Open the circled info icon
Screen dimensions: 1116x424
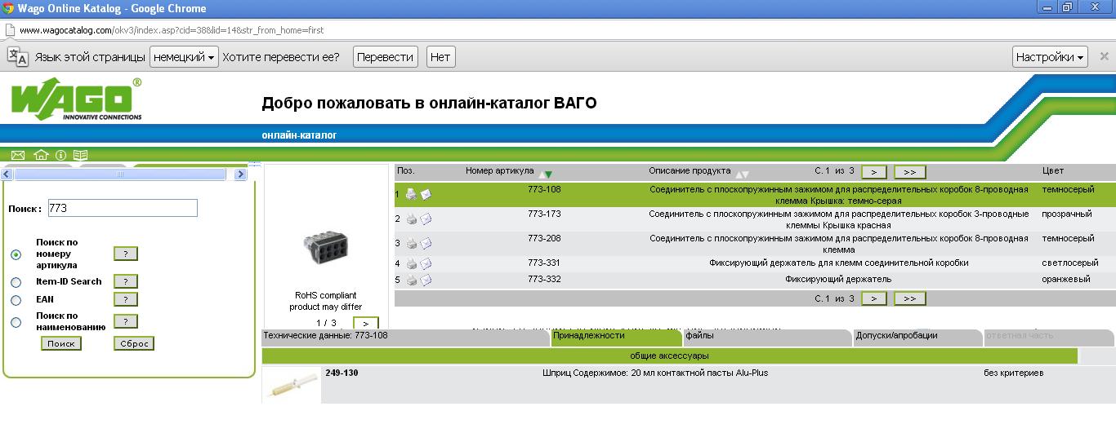click(x=60, y=155)
